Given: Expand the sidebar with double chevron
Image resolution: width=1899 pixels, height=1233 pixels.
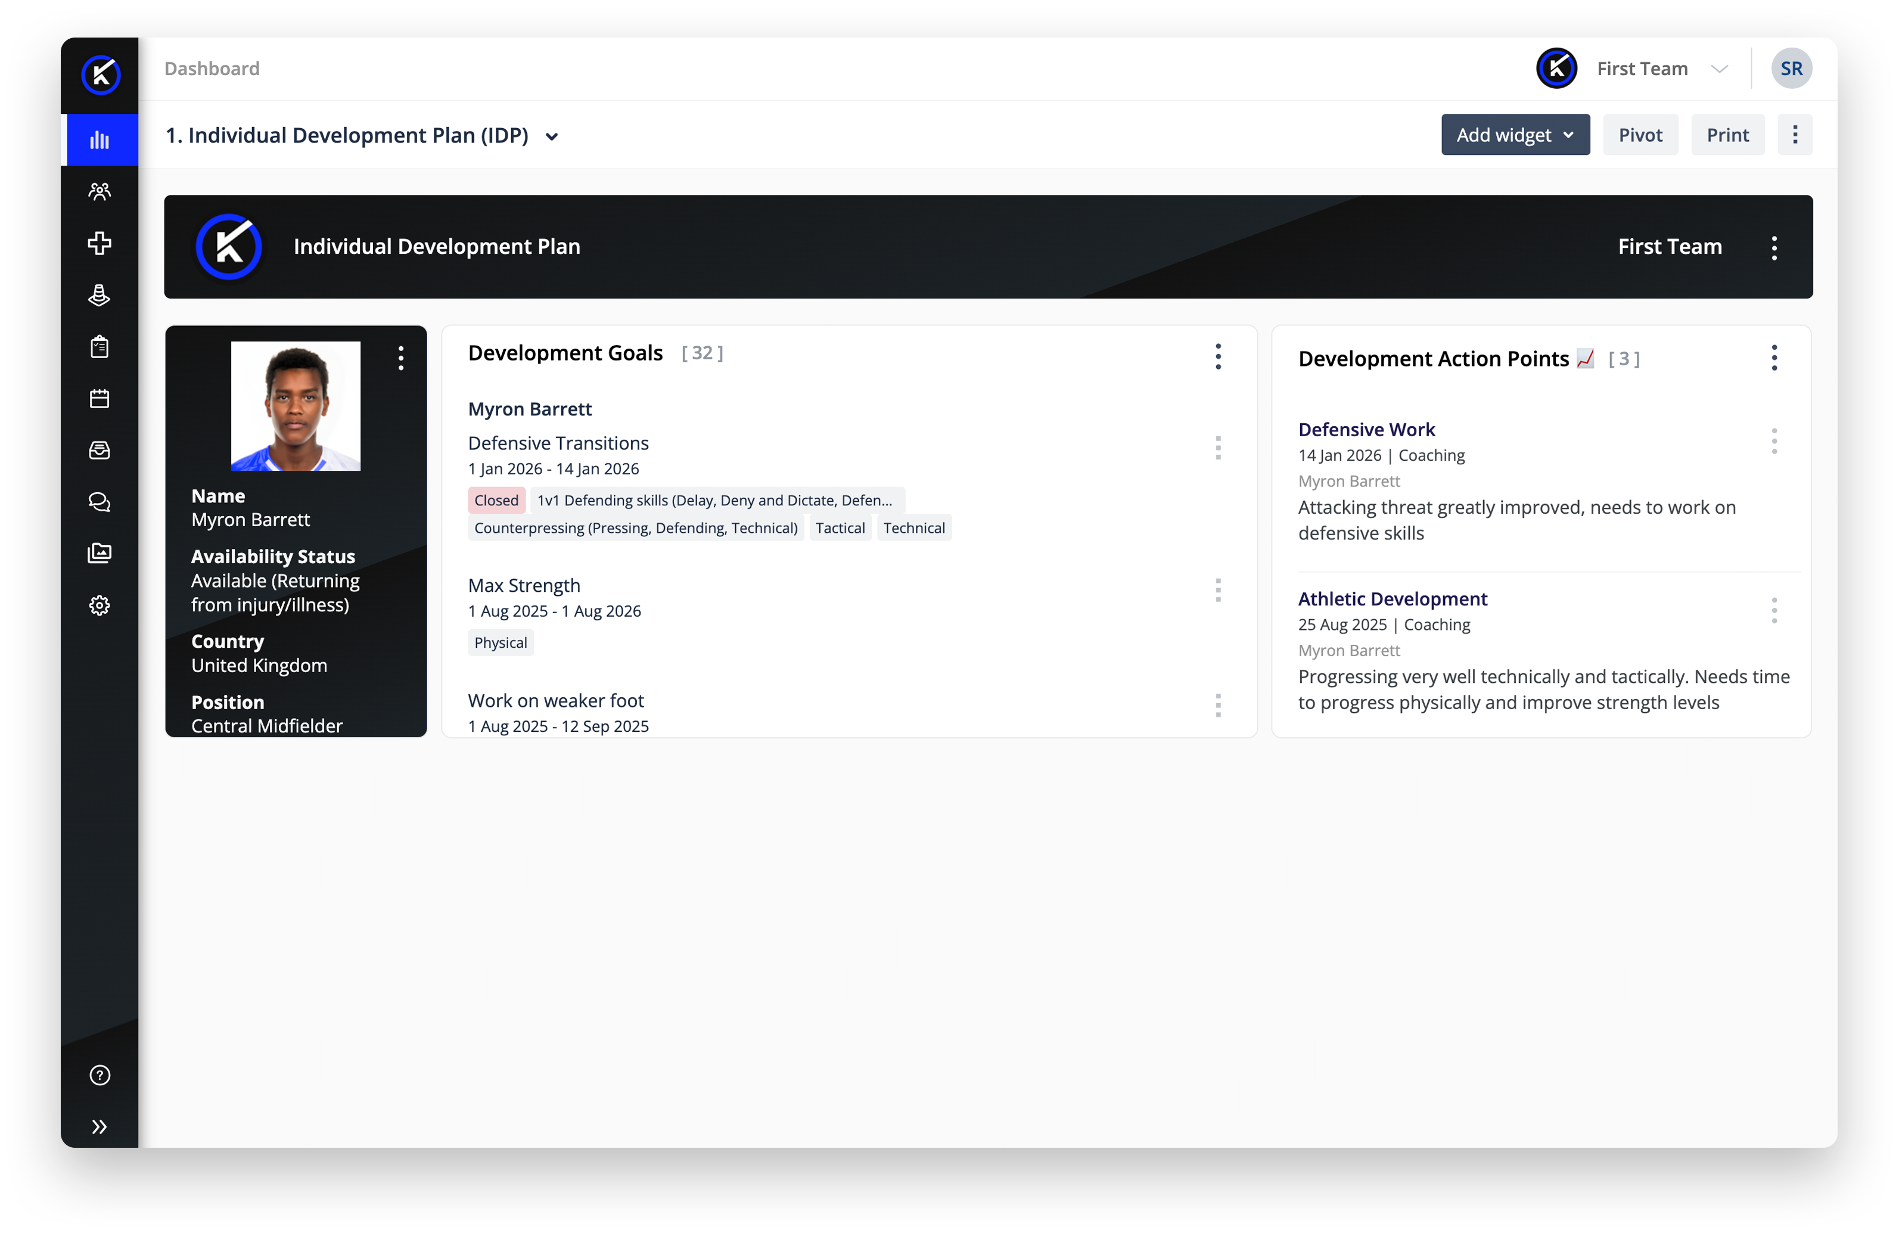Looking at the screenshot, I should (x=99, y=1127).
